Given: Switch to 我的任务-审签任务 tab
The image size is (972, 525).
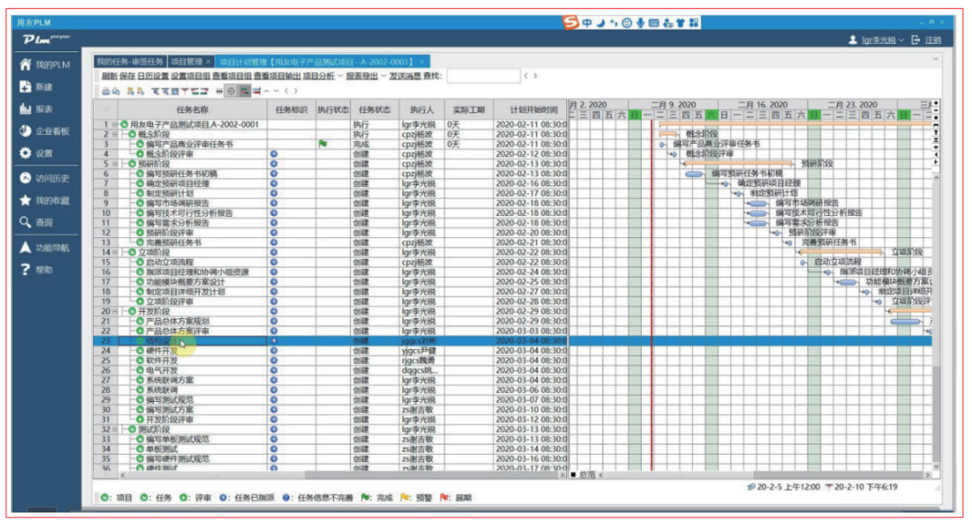Looking at the screenshot, I should 130,62.
